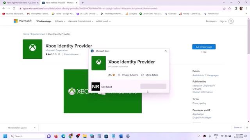Viewport: 250px width, 140px height.
Task: Click the volume speaker tray icon
Action: pos(226,136)
